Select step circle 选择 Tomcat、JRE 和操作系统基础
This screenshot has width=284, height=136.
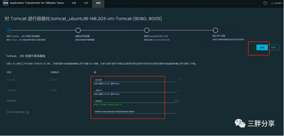[10, 30]
